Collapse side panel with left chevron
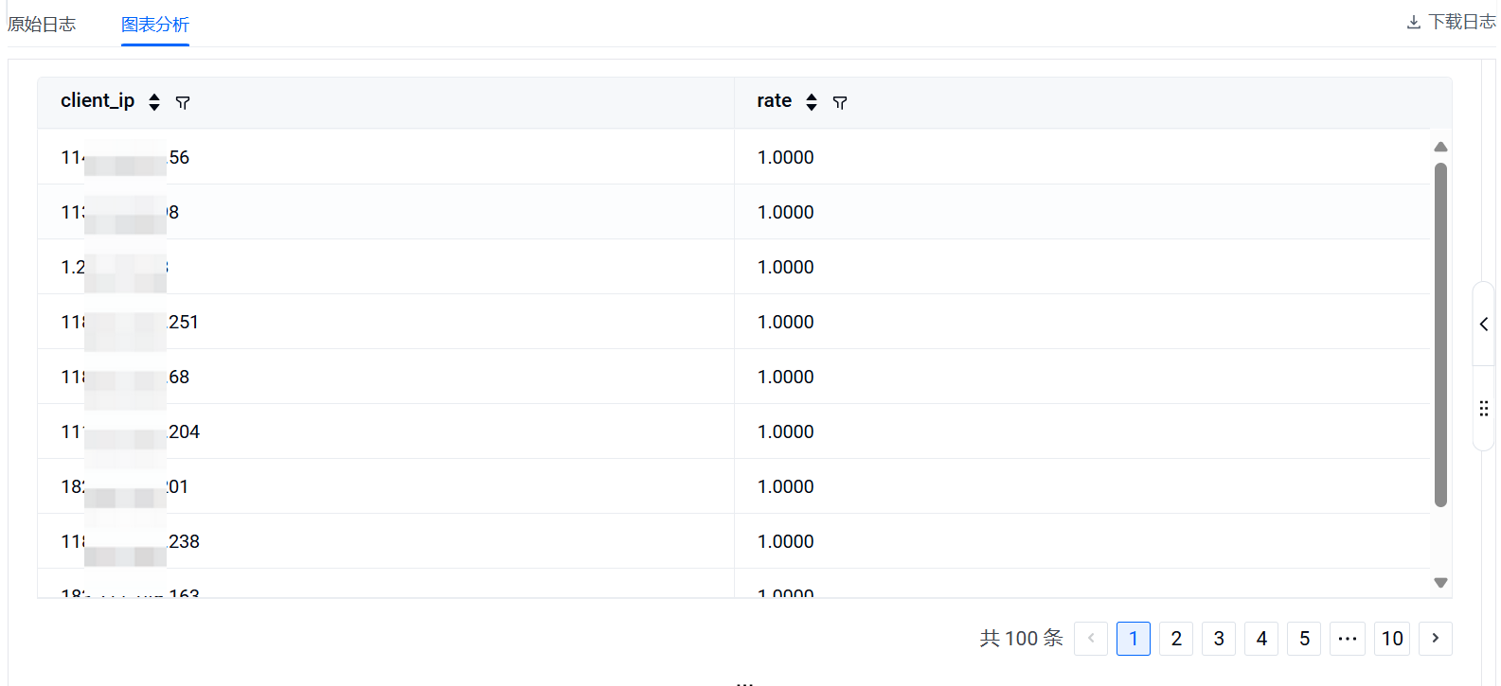The image size is (1501, 686). [1484, 324]
